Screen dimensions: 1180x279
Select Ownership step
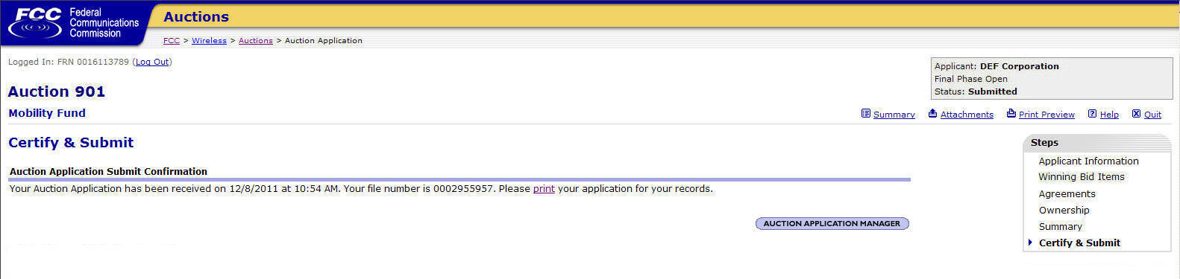(x=1064, y=210)
